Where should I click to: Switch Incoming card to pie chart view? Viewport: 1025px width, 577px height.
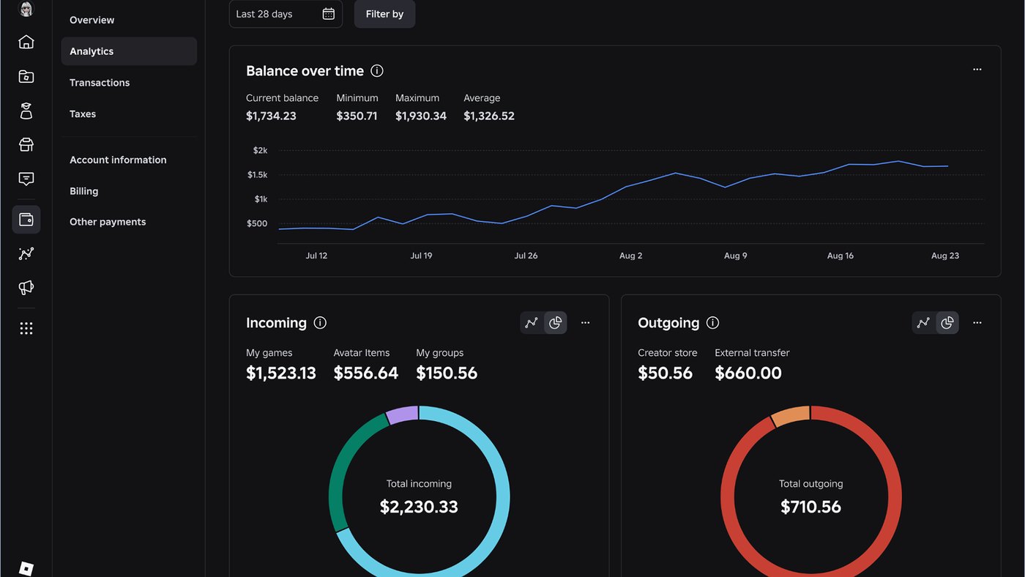[556, 323]
